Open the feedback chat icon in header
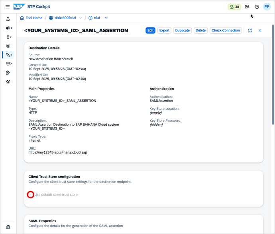275x234 pixels. click(247, 7)
